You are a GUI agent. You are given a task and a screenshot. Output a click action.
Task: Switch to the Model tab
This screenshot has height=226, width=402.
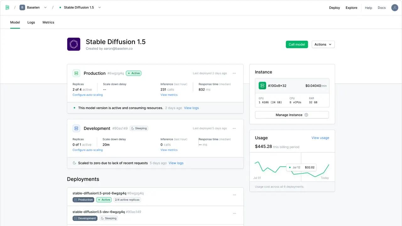click(x=15, y=22)
